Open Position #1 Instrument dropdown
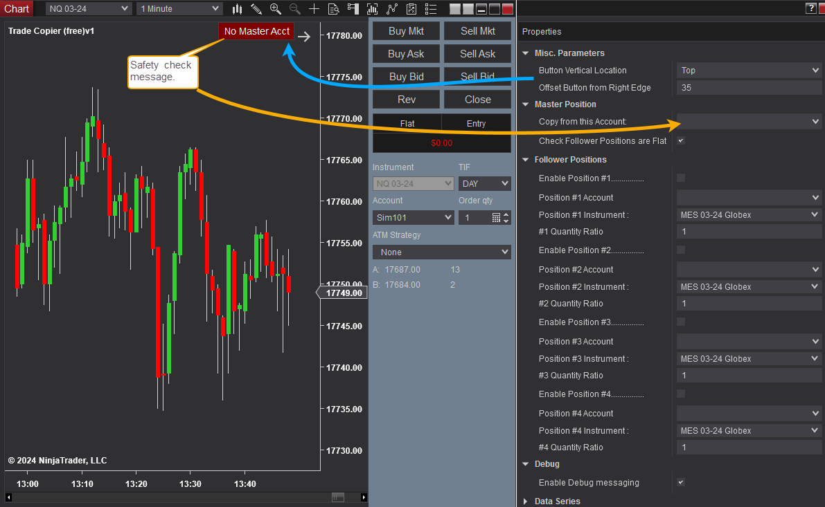 click(x=749, y=215)
